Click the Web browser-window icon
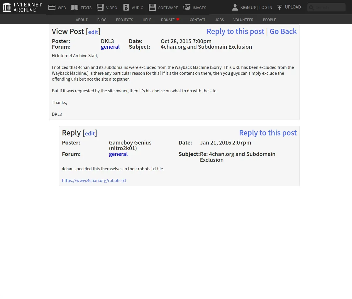352x299 pixels. 52,7
